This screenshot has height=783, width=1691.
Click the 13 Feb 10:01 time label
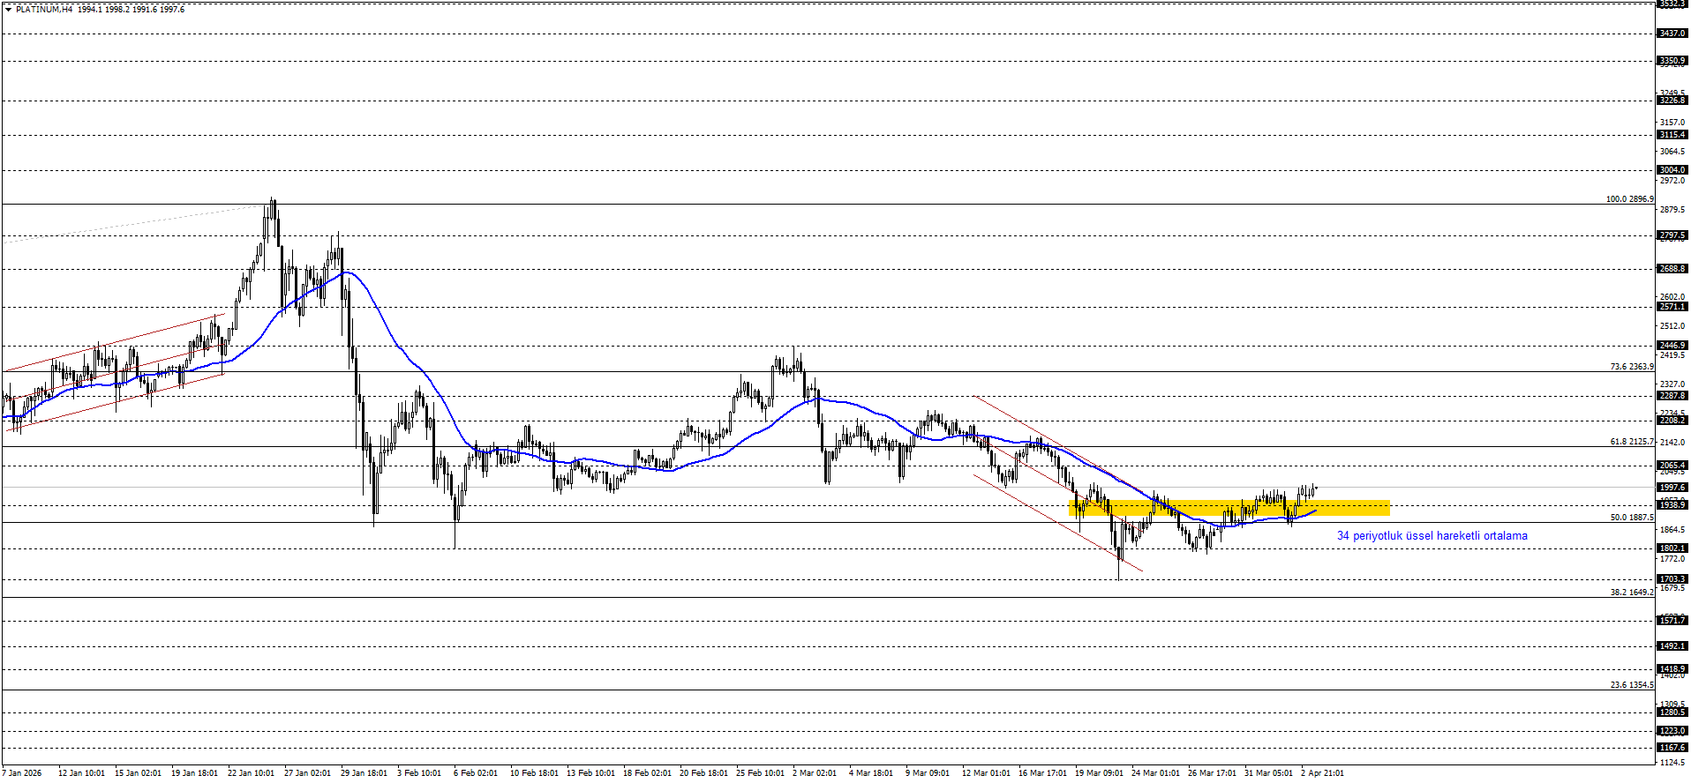coord(590,773)
